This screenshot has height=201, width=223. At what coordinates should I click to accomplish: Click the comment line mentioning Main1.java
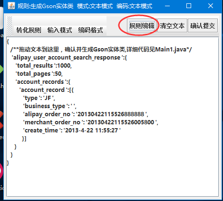(x=101, y=50)
